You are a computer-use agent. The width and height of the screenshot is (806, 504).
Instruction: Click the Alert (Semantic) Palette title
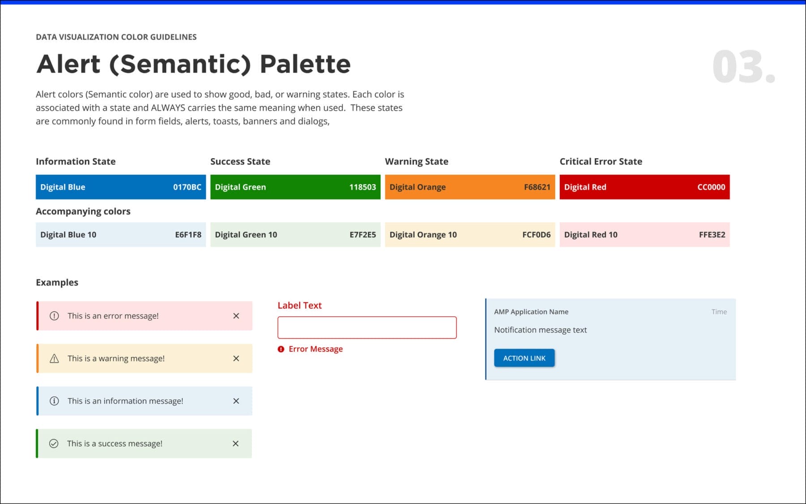(x=193, y=64)
